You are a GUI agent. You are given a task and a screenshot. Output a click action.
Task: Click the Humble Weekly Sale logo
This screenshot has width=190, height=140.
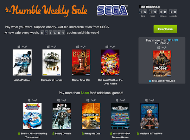click(x=46, y=11)
